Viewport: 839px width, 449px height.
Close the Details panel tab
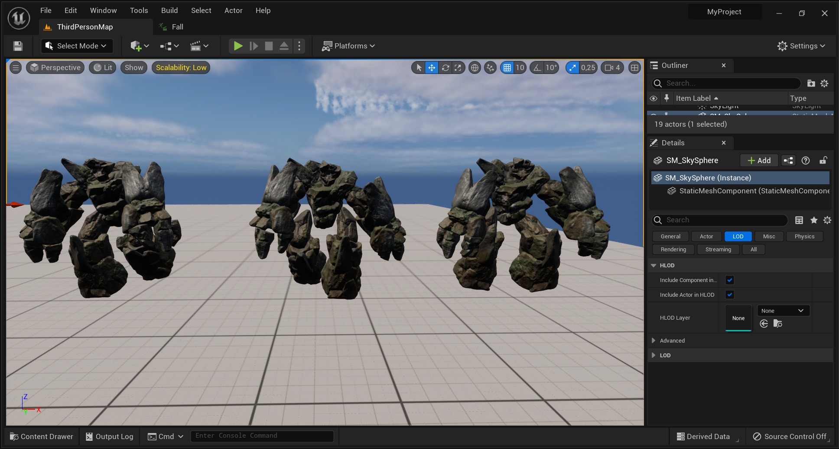[x=723, y=143]
